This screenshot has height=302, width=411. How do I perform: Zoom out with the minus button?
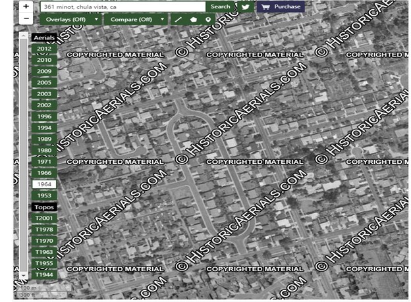26,18
